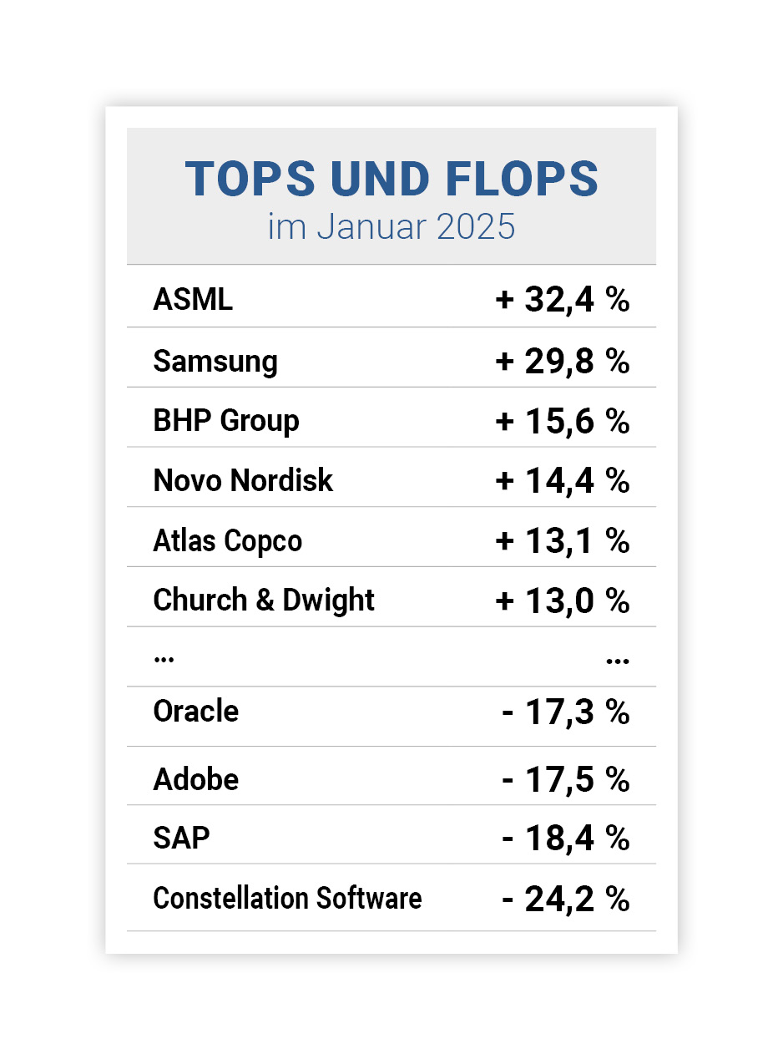783x1044 pixels.
Task: Select the Oracle row name
Action: pos(196,712)
